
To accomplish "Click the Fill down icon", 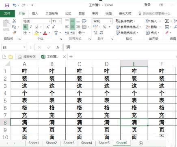I will [x=167, y=27].
